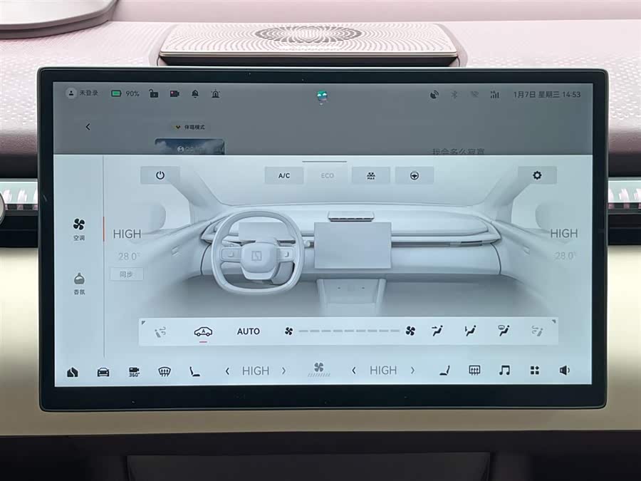Set fan speed on the dashed slider
Image resolution: width=641 pixels, height=481 pixels.
[x=349, y=331]
